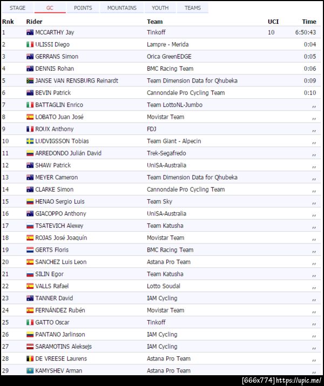Click the Team column header
The image size is (324, 386).
click(154, 22)
